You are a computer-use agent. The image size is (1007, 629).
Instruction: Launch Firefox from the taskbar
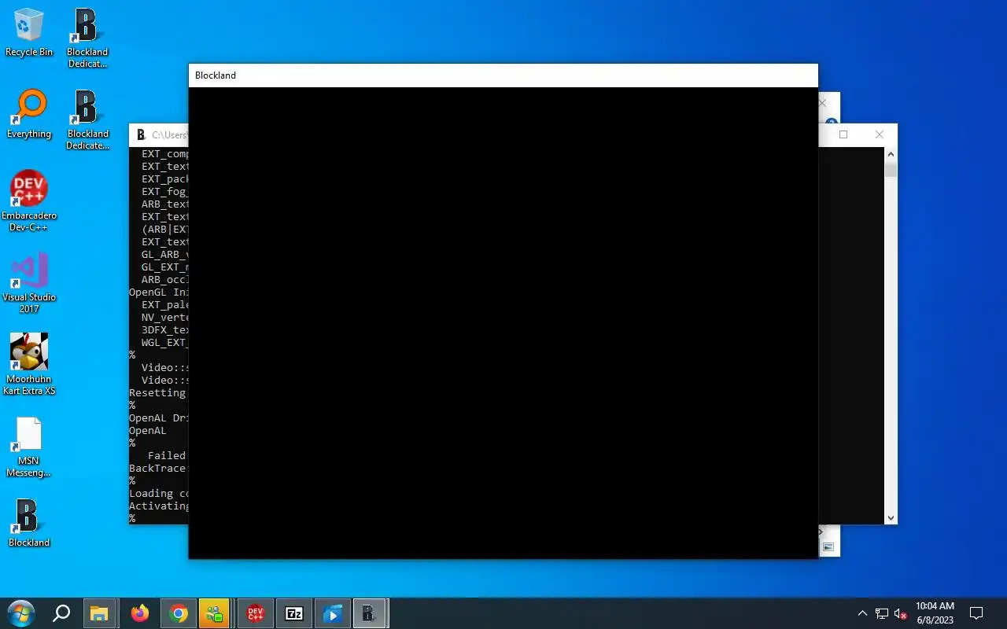[x=139, y=613]
